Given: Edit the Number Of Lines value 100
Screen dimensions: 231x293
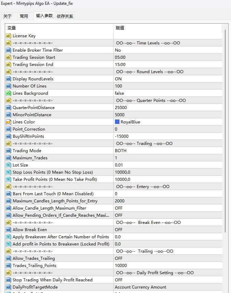Looking at the screenshot, I should pyautogui.click(x=168, y=86).
